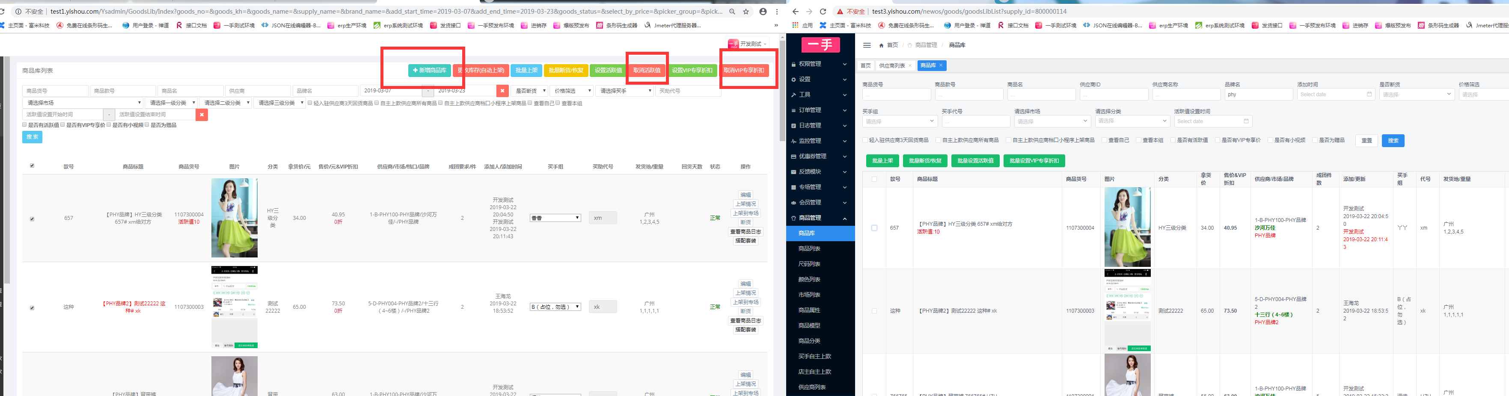The image size is (1509, 396).
Task: Check 查看本组 in the right page filters
Action: [x=1138, y=140]
